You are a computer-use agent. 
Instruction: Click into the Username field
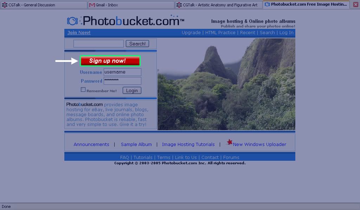[x=122, y=72]
